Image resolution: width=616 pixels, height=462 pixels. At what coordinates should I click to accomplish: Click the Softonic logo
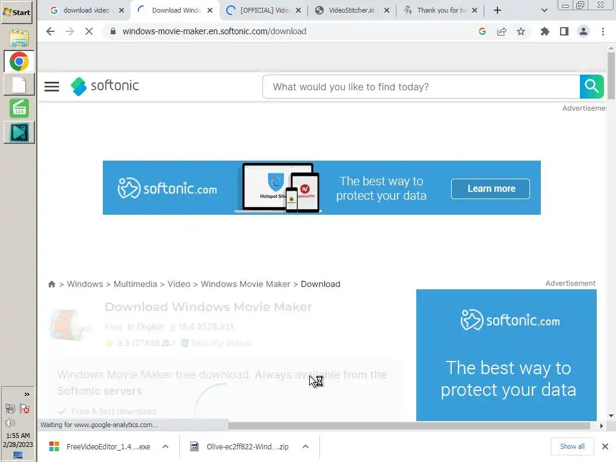pyautogui.click(x=105, y=86)
